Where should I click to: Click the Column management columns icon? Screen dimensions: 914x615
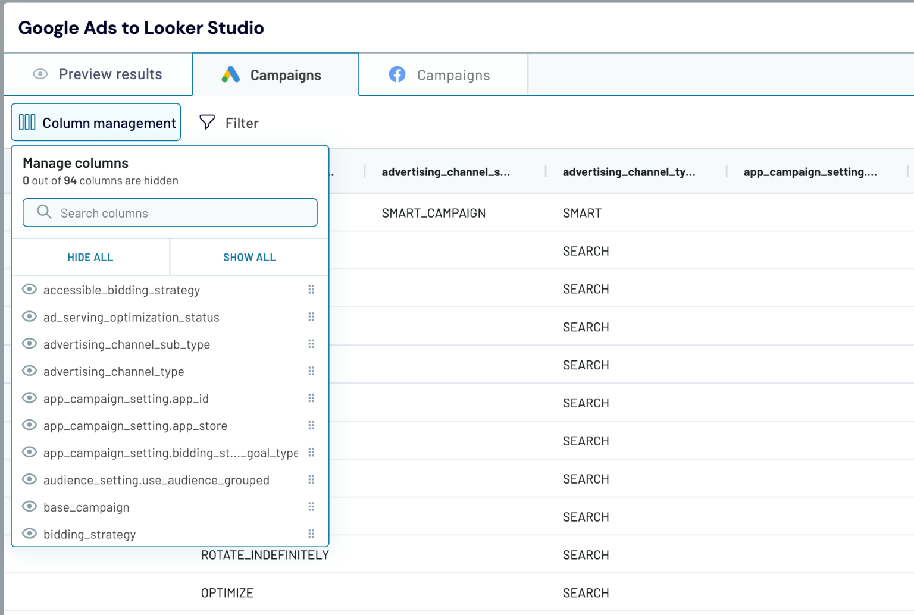click(x=27, y=122)
